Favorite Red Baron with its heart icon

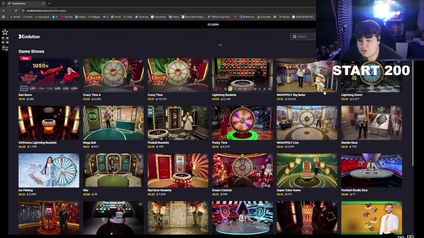point(76,61)
